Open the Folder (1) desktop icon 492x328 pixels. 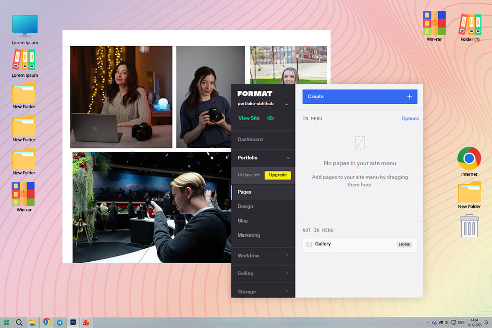(x=470, y=26)
